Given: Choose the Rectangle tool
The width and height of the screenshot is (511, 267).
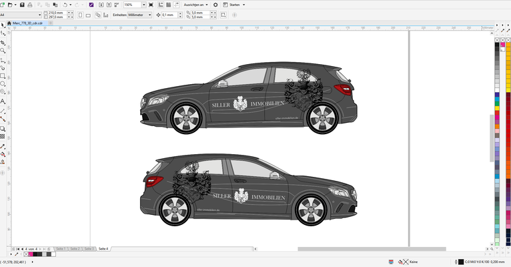Looking at the screenshot, I should 3,76.
